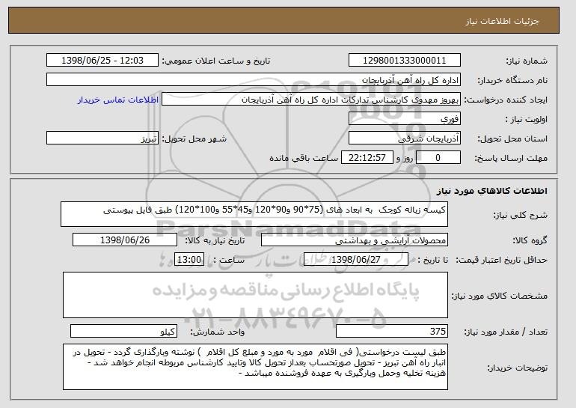576x408 pixels.
Task: Click the price validity date field 1398/06/27
Action: pos(356,260)
